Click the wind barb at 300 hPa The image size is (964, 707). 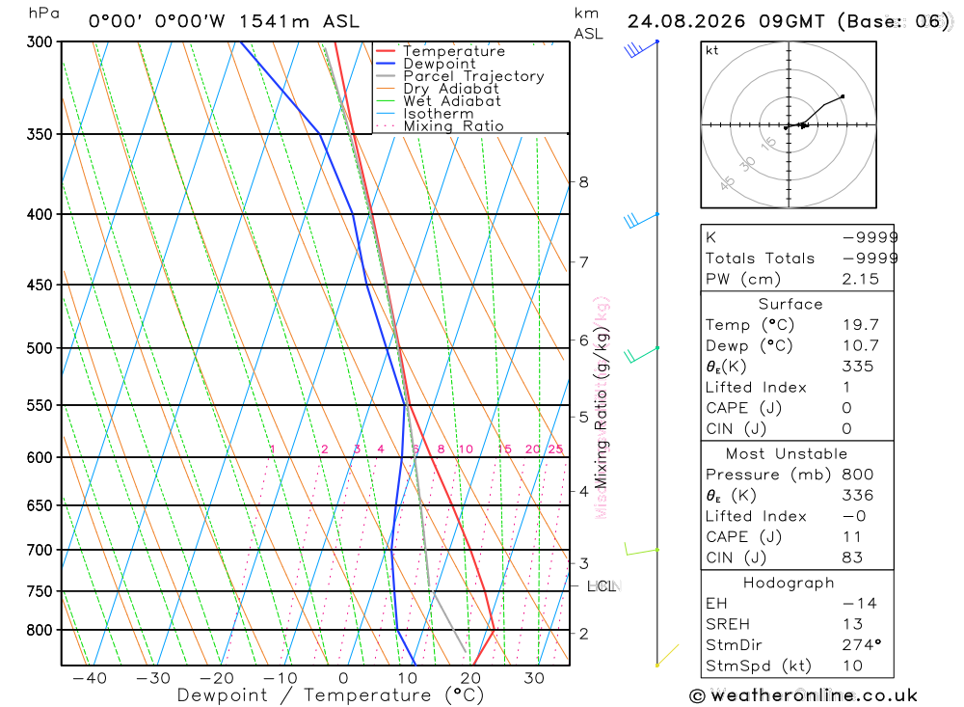(641, 49)
